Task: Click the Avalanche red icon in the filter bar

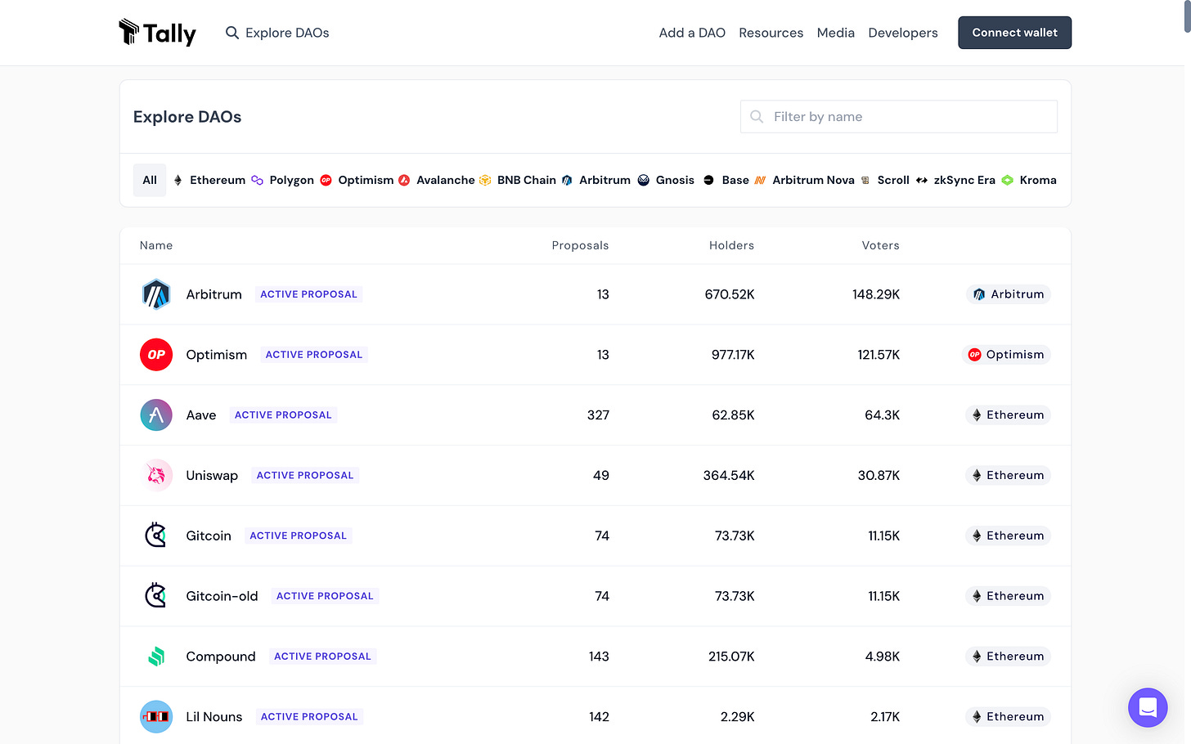Action: click(x=404, y=180)
